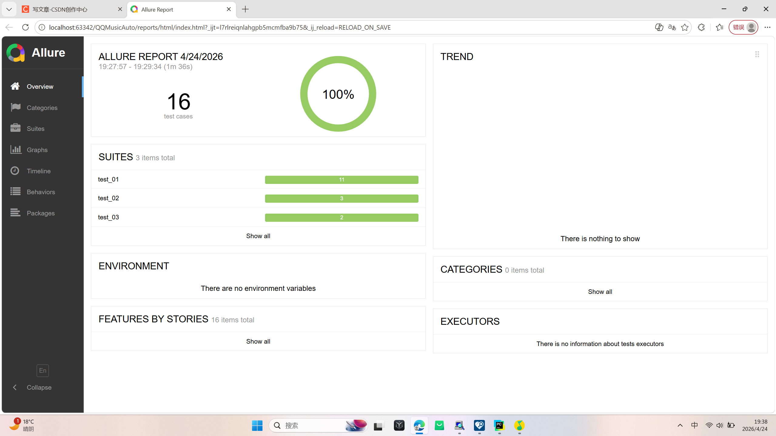
Task: Toggle the En language switcher
Action: click(x=43, y=371)
